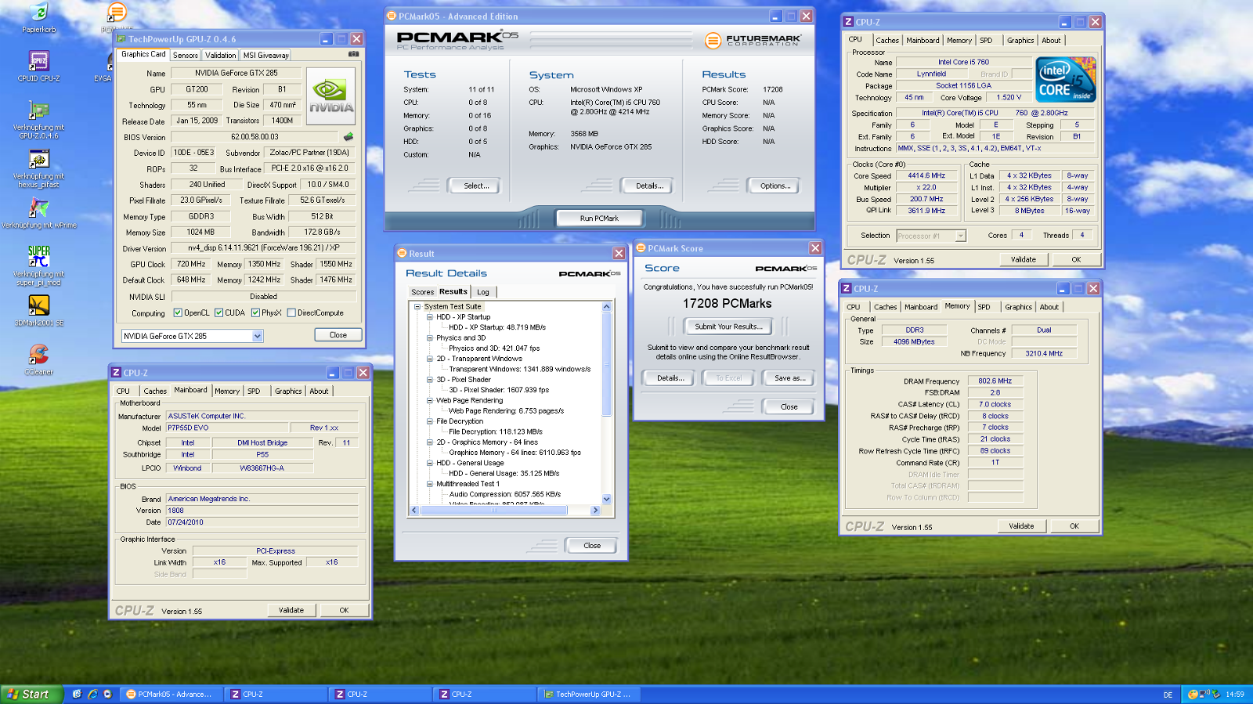
Task: Click the '17208 PCMarks' score text
Action: click(x=727, y=304)
